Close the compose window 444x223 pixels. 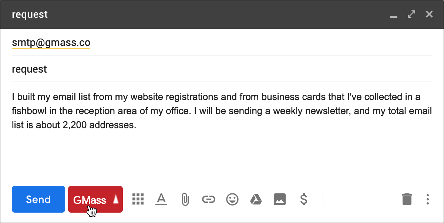coord(429,14)
